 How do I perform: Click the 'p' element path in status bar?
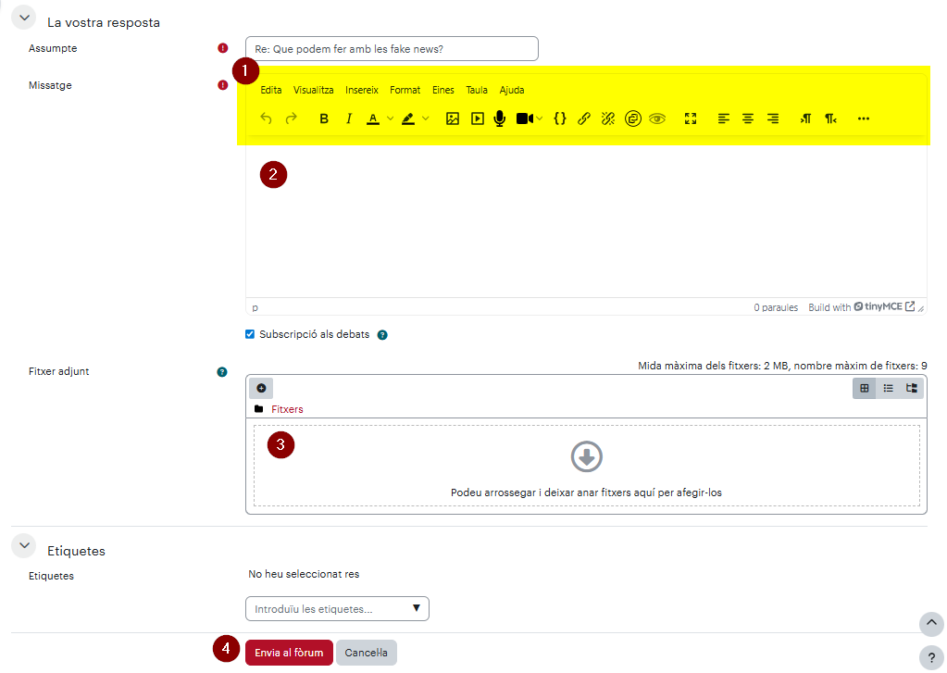(x=255, y=307)
